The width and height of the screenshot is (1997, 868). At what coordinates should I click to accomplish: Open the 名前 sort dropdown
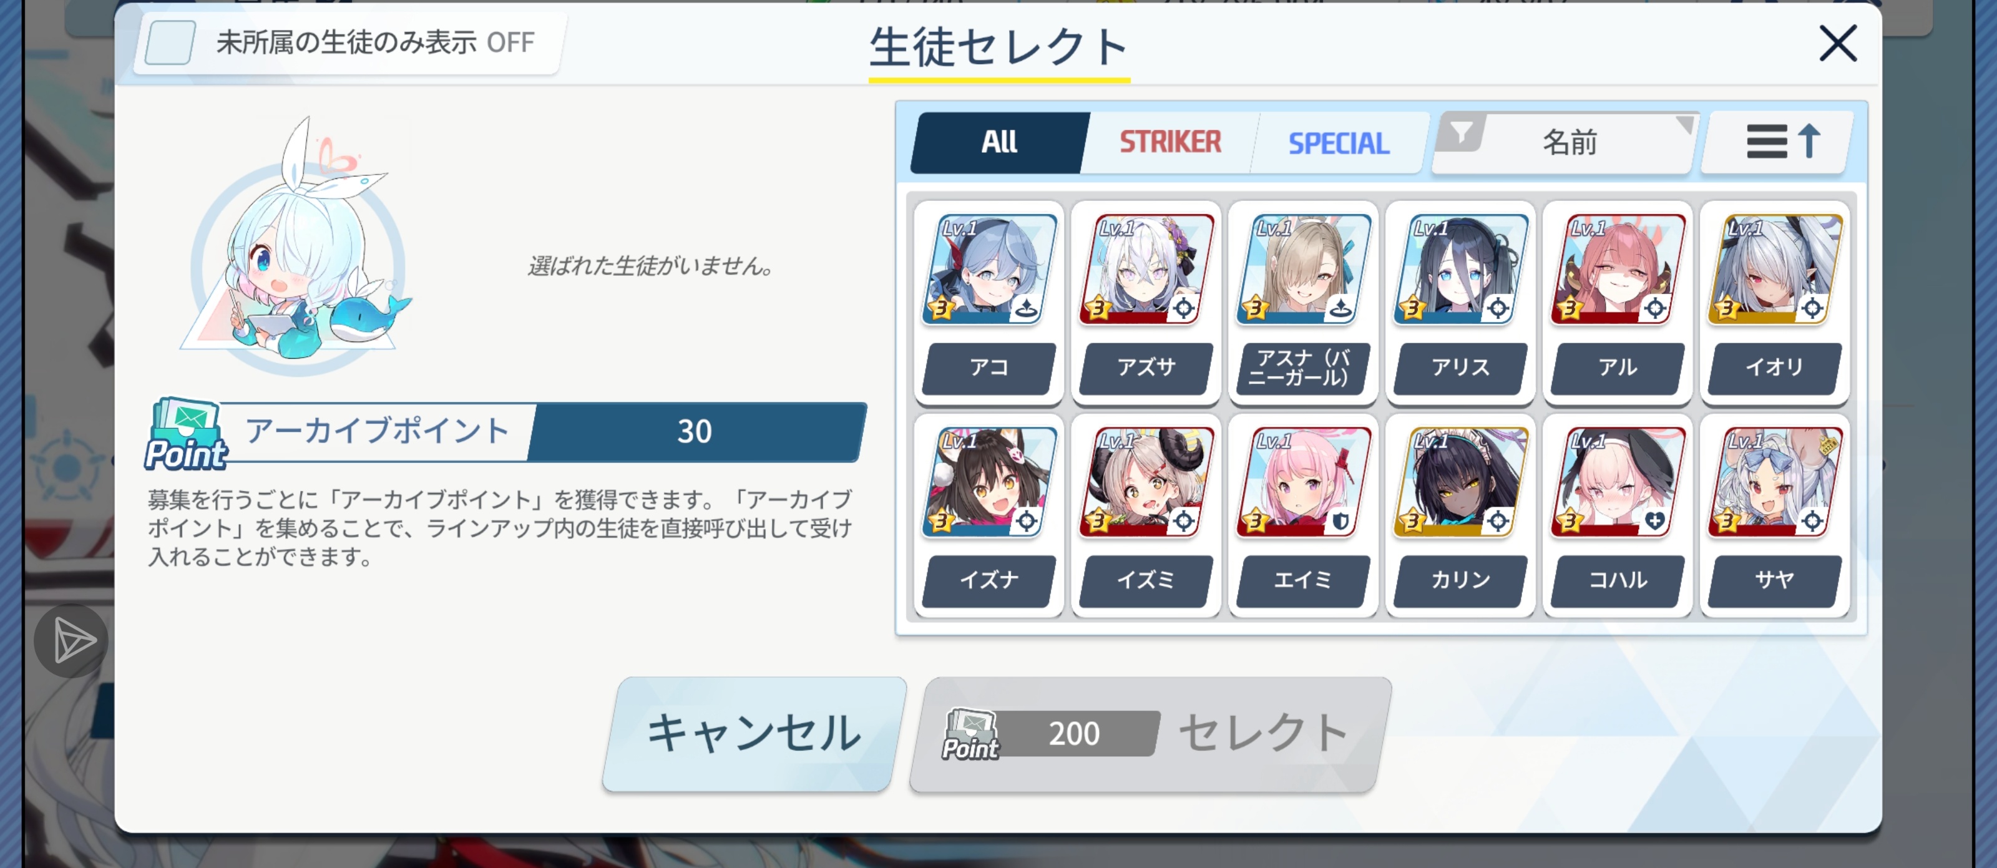tap(1566, 143)
